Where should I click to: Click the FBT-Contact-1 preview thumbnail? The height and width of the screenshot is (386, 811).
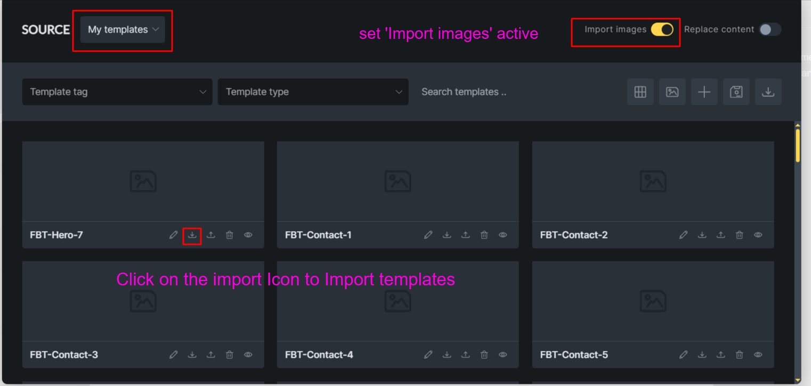pos(398,182)
